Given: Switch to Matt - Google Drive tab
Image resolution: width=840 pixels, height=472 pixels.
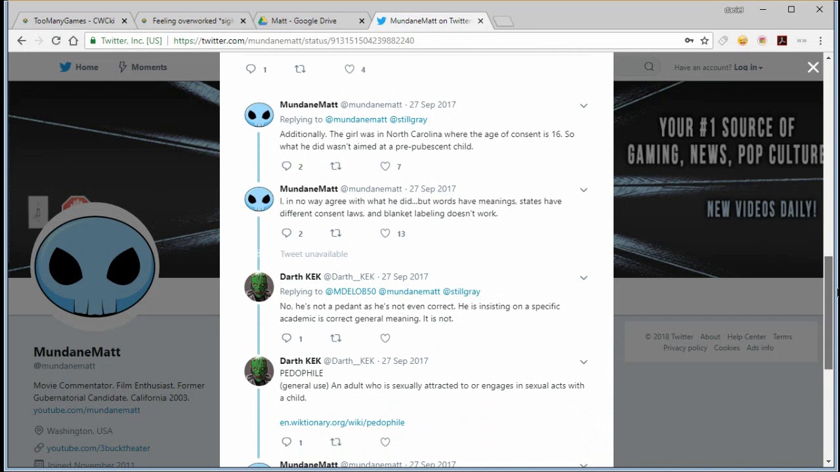Looking at the screenshot, I should pos(304,21).
